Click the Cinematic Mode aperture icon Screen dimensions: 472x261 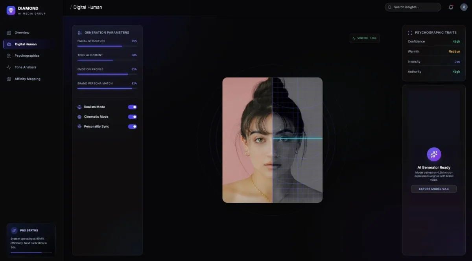(79, 117)
